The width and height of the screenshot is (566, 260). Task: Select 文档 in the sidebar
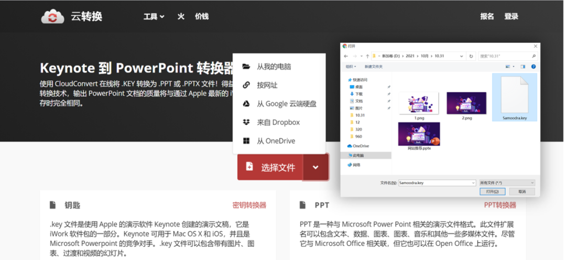(356, 101)
